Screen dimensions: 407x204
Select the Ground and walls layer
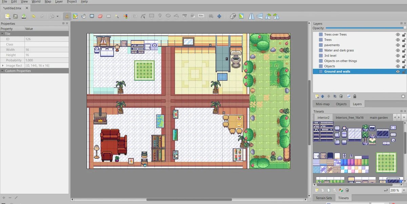pos(360,71)
